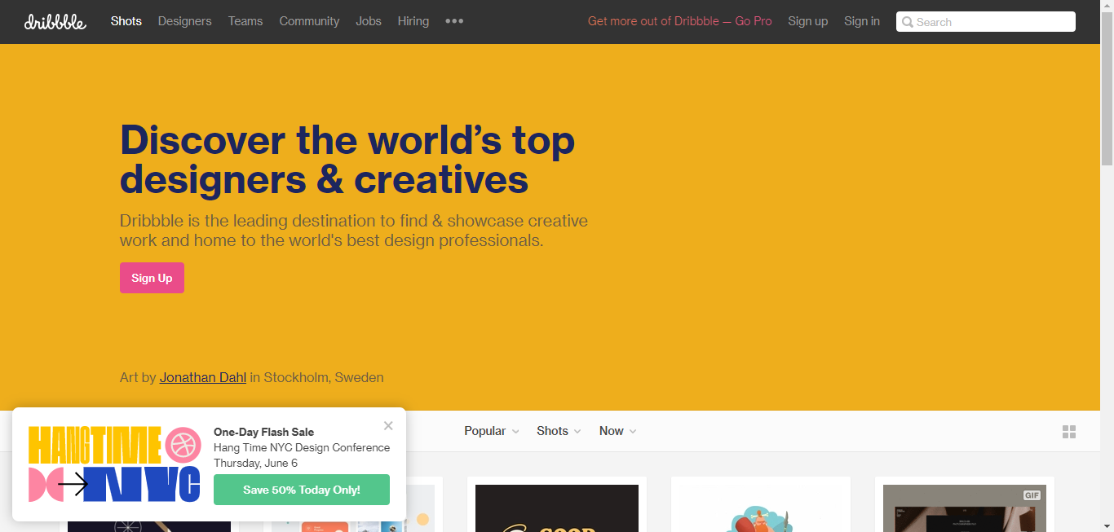The image size is (1114, 532).
Task: Click Sign up in top bar
Action: [807, 21]
